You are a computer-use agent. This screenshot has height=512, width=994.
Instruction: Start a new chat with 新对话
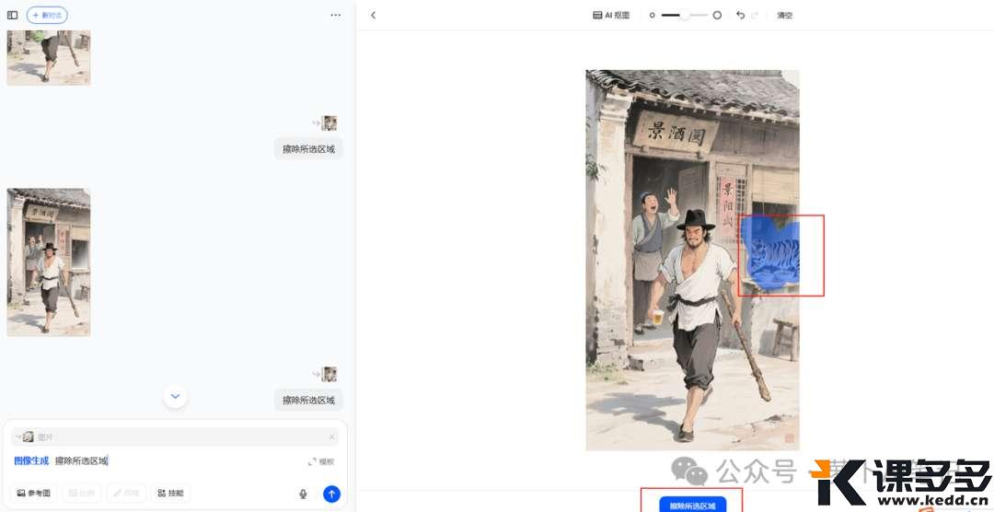click(47, 16)
